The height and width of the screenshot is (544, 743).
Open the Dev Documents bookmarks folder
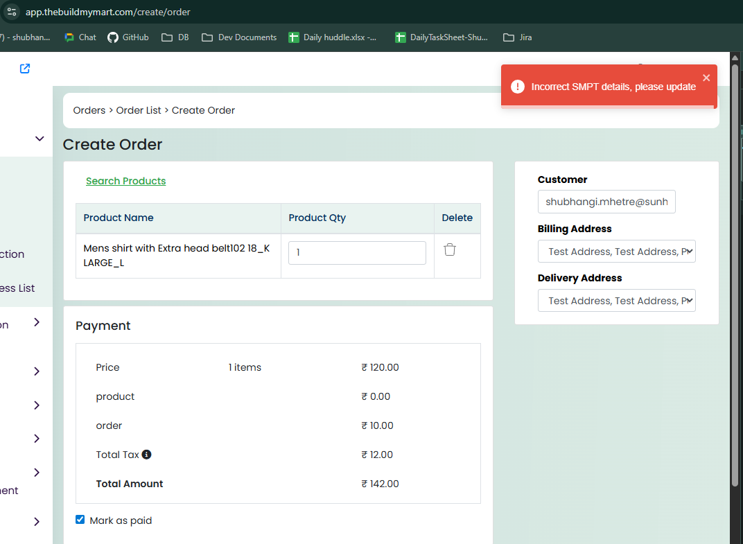239,37
